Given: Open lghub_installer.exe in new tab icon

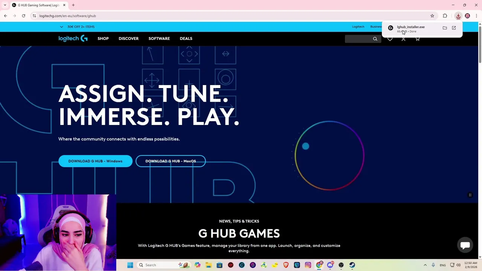Looking at the screenshot, I should (x=454, y=28).
